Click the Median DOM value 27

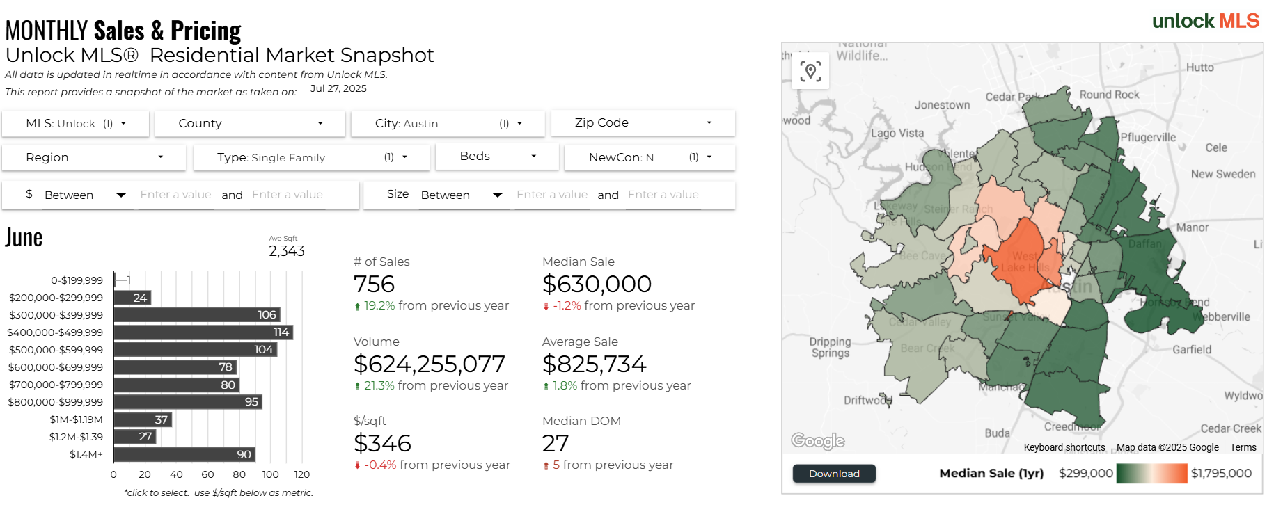pyautogui.click(x=556, y=443)
